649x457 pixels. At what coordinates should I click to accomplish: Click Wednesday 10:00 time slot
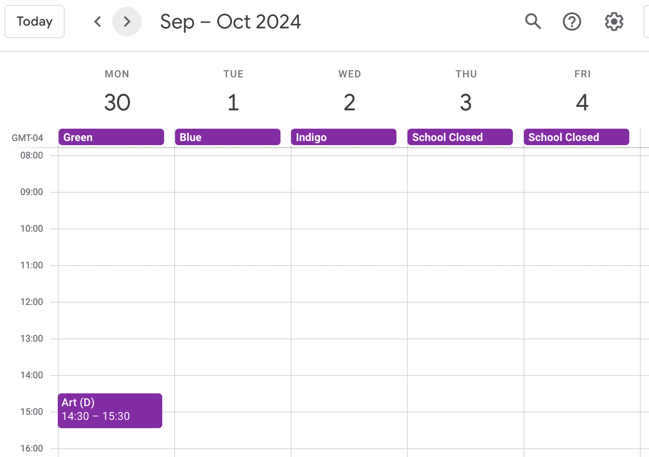pyautogui.click(x=349, y=247)
